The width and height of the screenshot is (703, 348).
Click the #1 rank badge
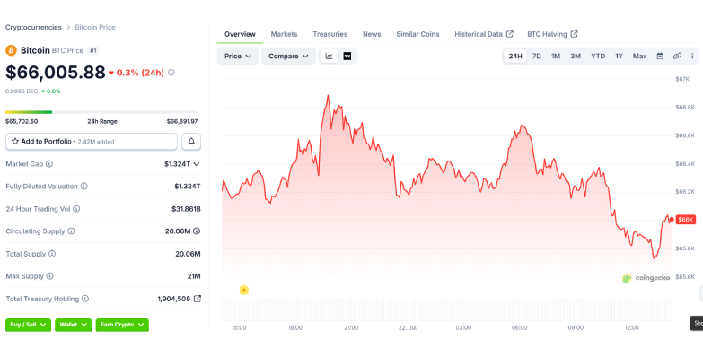93,50
